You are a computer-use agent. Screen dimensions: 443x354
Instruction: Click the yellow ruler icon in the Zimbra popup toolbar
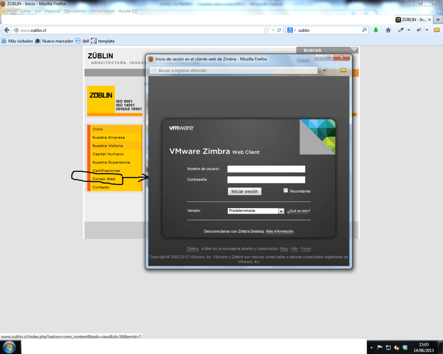pos(343,70)
